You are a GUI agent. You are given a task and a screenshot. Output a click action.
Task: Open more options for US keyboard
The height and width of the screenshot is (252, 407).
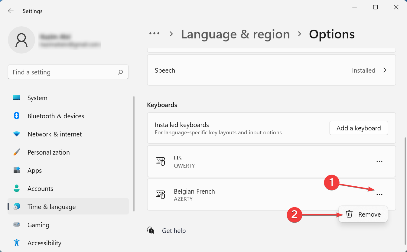pos(379,161)
